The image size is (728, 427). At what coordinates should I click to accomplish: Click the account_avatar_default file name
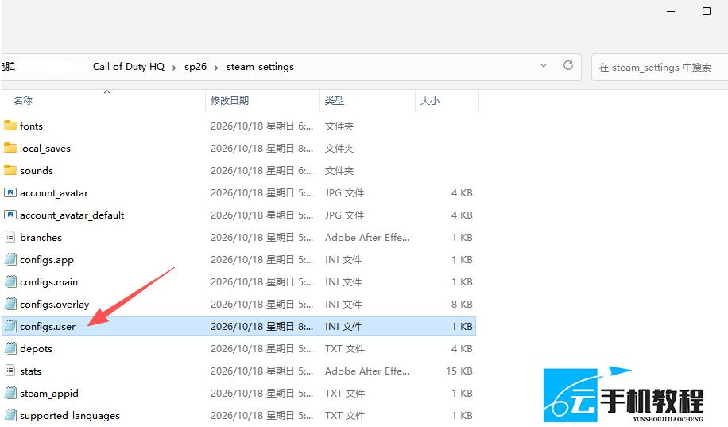(x=72, y=215)
